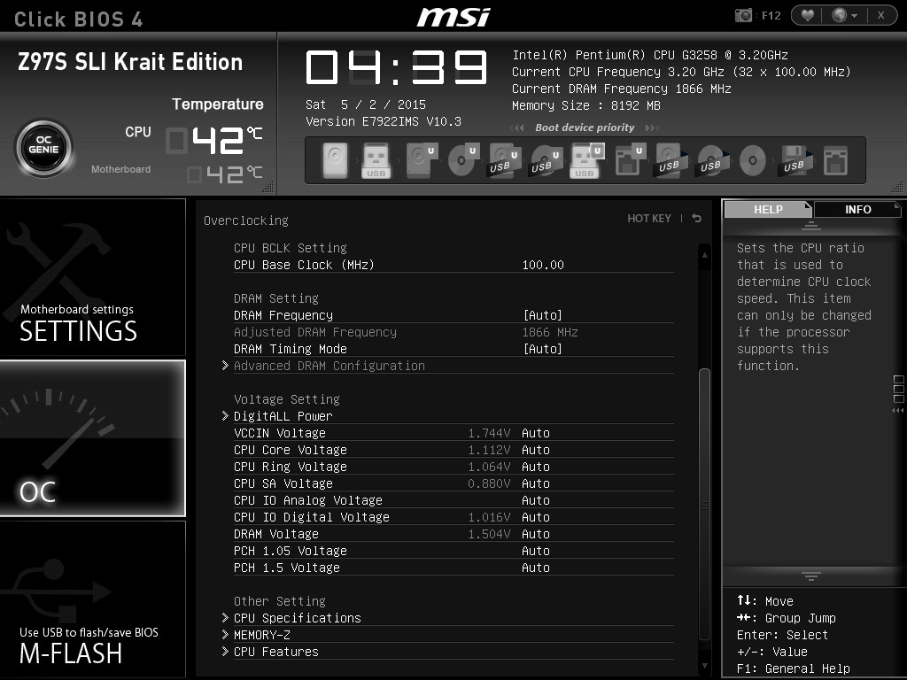This screenshot has height=680, width=907.
Task: Take a screenshot via the camera icon
Action: tap(743, 16)
